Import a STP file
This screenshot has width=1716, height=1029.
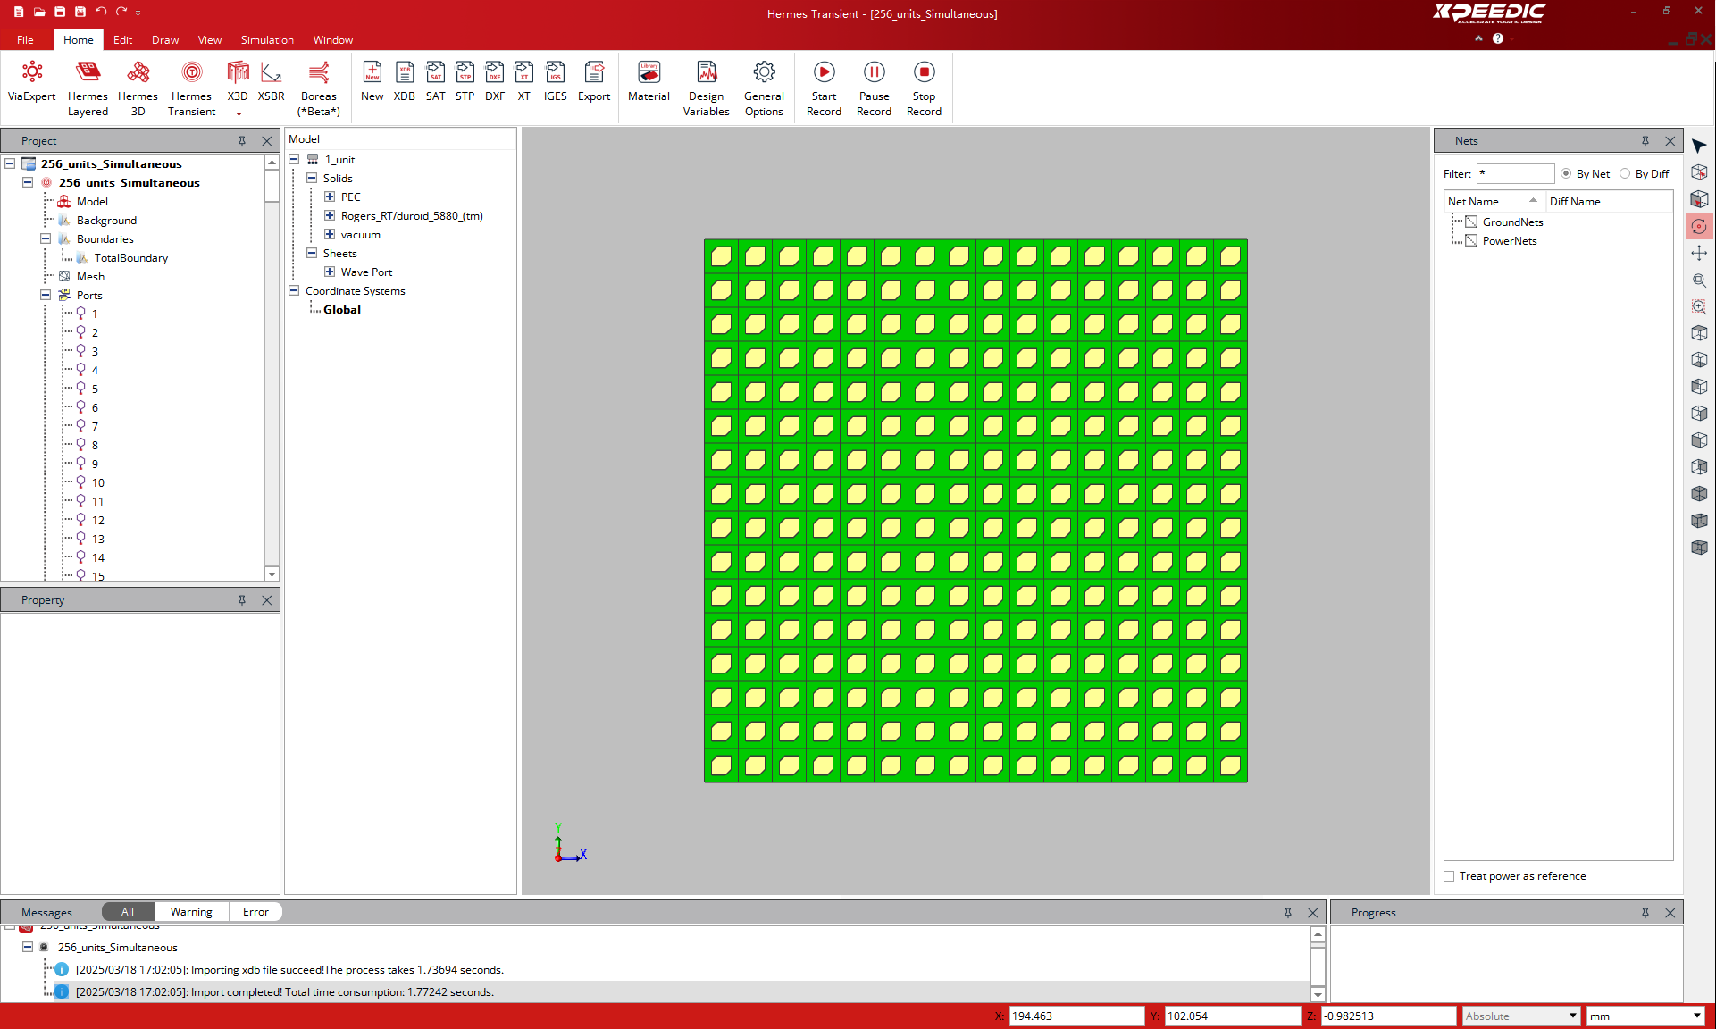[x=465, y=82]
